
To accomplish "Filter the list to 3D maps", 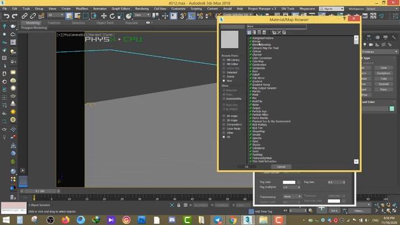I will pos(230,120).
